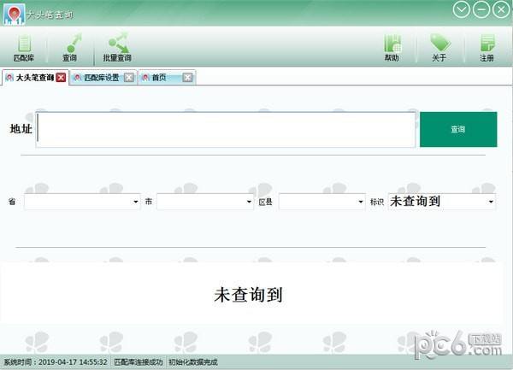Switch to the 首页 tab

coord(160,78)
